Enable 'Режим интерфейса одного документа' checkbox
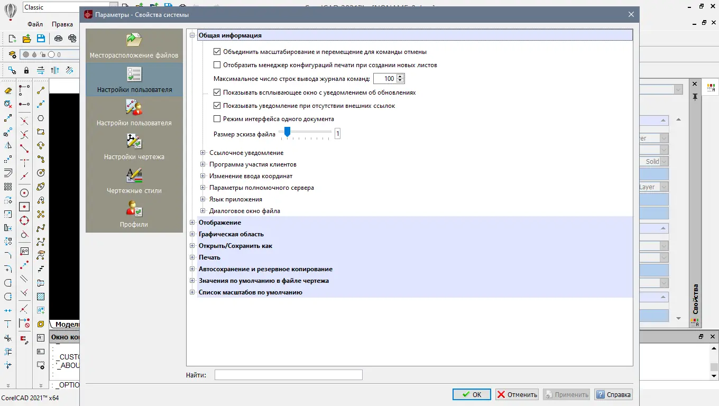The height and width of the screenshot is (406, 719). [x=217, y=119]
